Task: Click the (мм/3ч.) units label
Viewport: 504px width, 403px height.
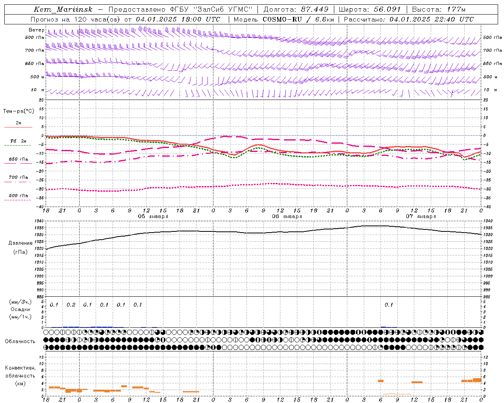Action: [x=20, y=302]
